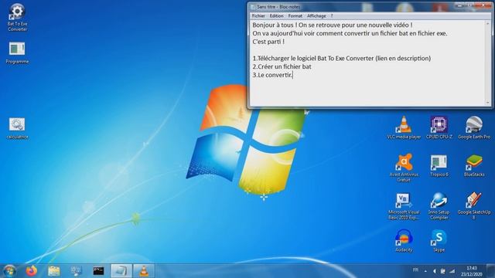Show hidden tray icons arrow

tap(425, 271)
